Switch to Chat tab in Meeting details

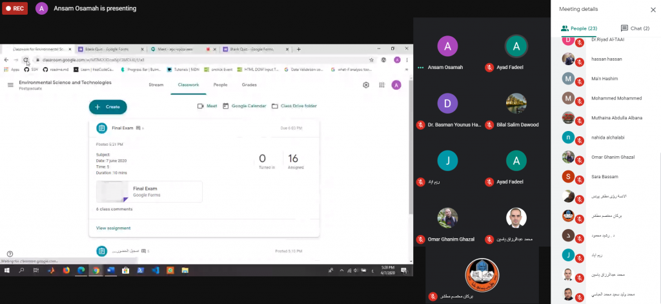coord(635,28)
